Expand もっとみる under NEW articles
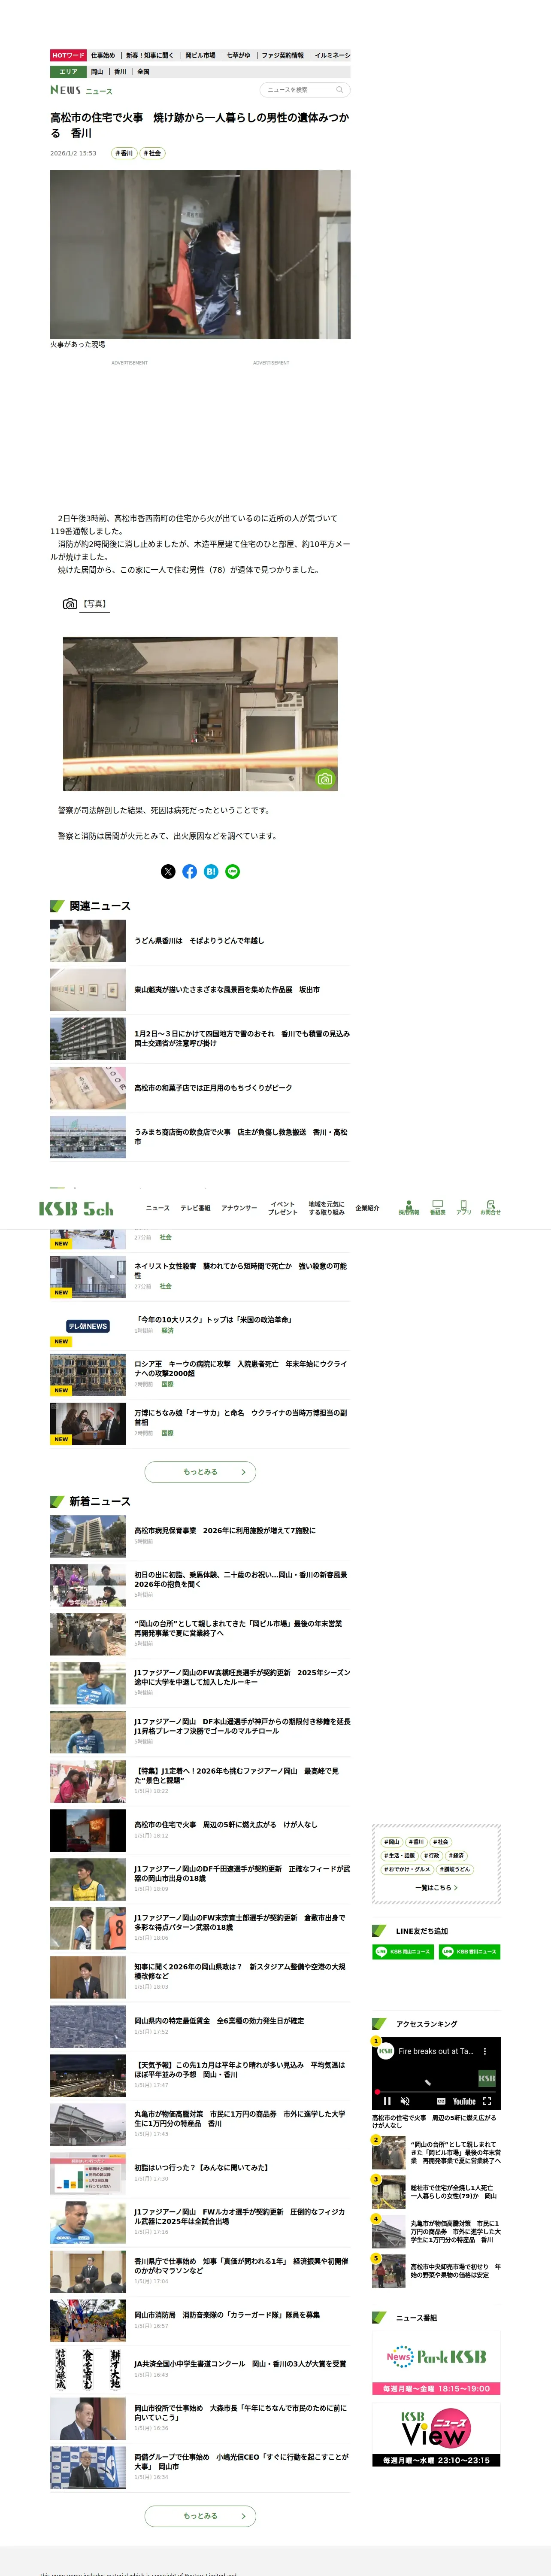 click(200, 1472)
